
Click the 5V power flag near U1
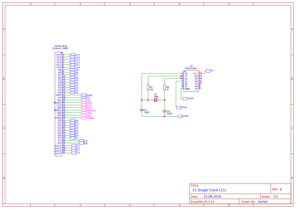tap(208, 71)
